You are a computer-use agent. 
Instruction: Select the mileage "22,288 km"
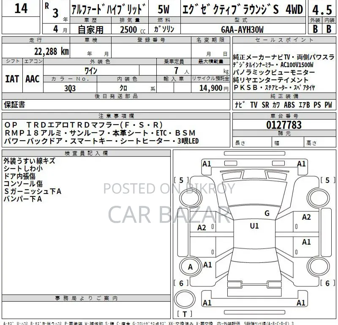(52, 52)
